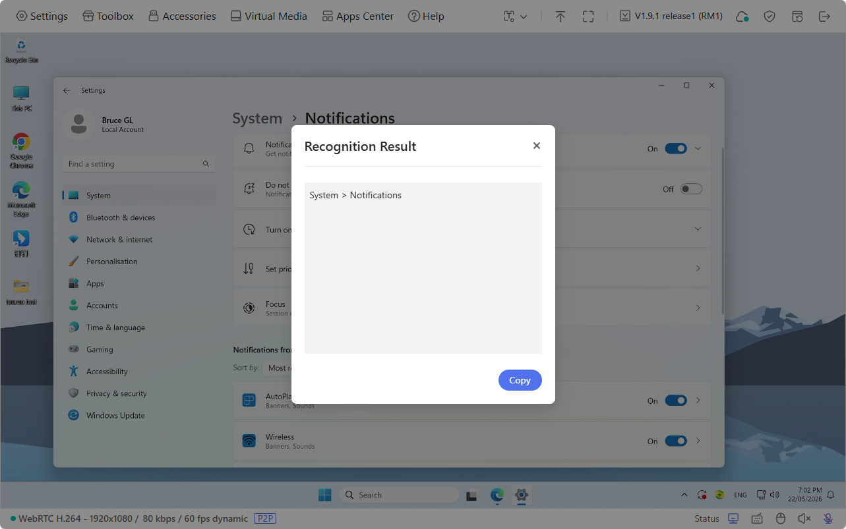Screen dimensions: 846x529
Task: Open the Set priority notifications chevron
Action: (x=698, y=268)
